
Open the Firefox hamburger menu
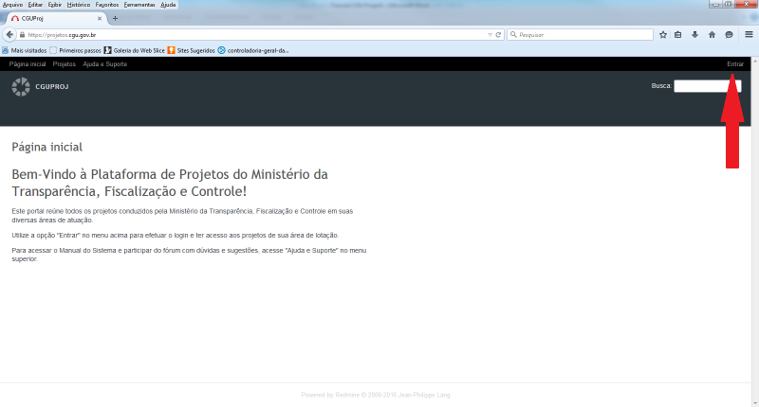click(x=749, y=34)
